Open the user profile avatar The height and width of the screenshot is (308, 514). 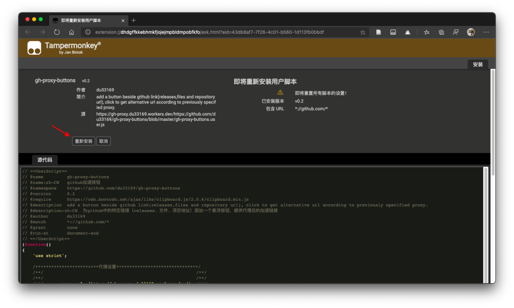click(471, 32)
